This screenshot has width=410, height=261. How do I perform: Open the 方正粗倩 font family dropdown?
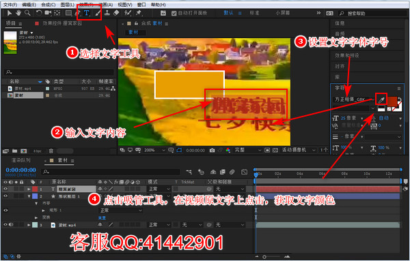click(x=354, y=99)
